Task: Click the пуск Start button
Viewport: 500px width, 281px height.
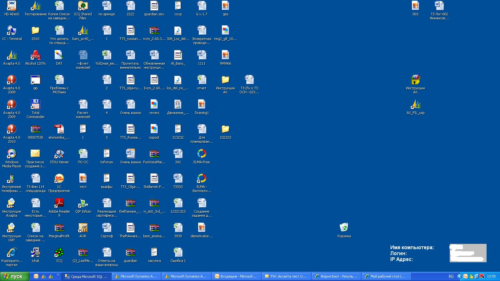Action: click(x=15, y=276)
